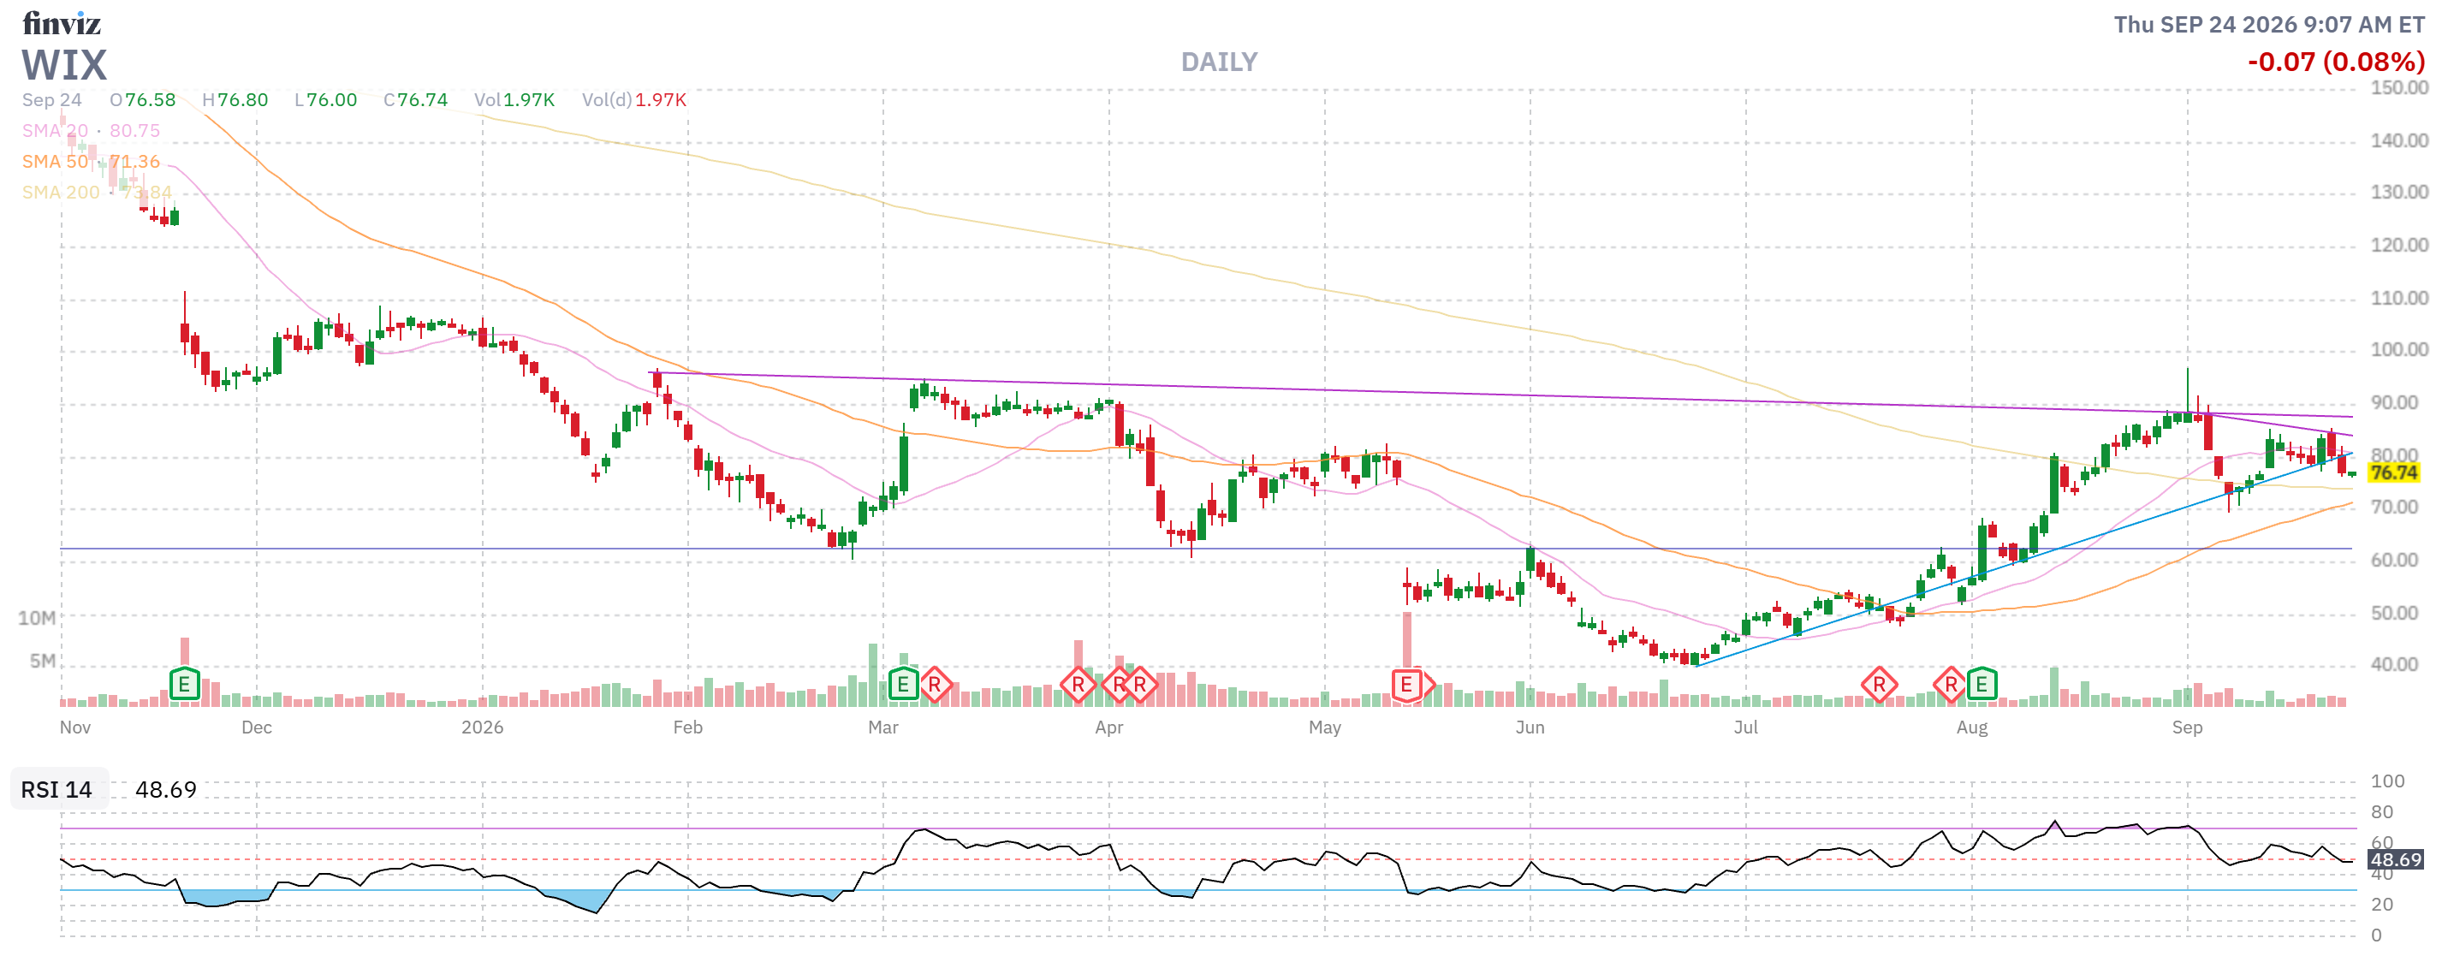Select the SMA 20 legend entry

(x=92, y=130)
